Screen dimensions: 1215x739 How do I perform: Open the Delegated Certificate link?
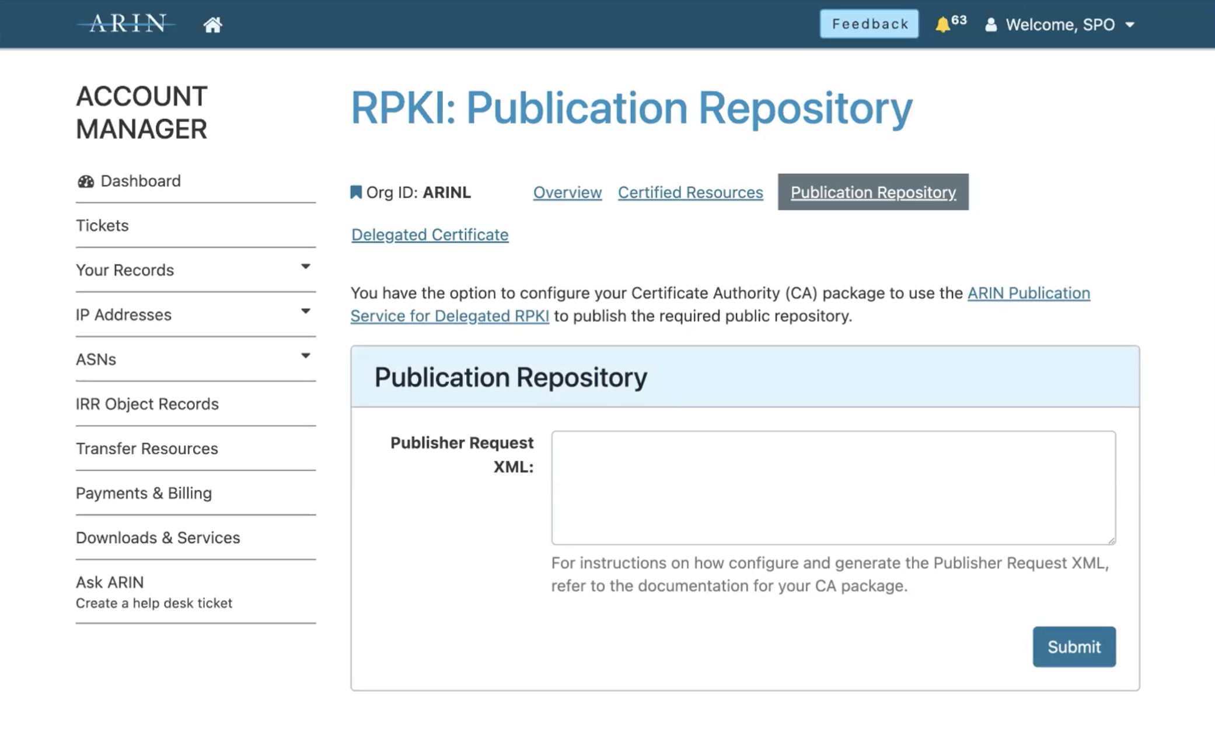[430, 234]
